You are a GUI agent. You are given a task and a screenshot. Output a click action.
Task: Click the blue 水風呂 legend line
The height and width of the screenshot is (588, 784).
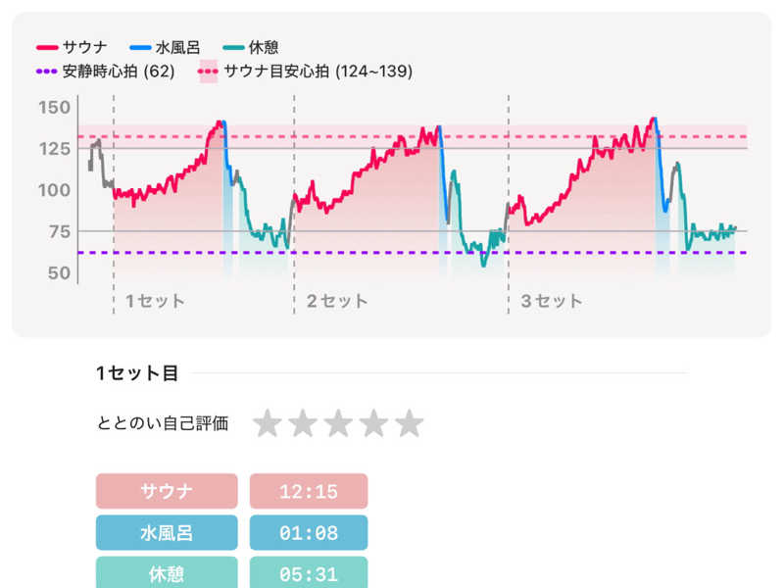[140, 47]
